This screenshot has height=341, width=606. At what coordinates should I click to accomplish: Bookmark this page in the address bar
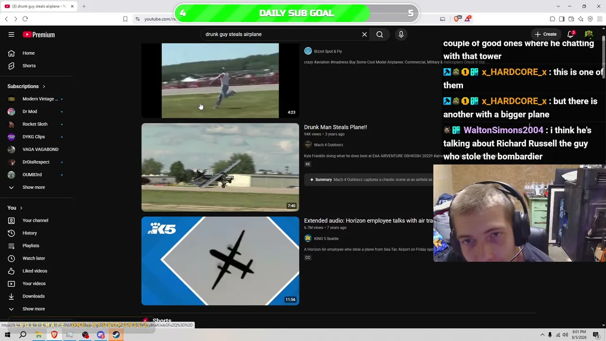point(125,19)
